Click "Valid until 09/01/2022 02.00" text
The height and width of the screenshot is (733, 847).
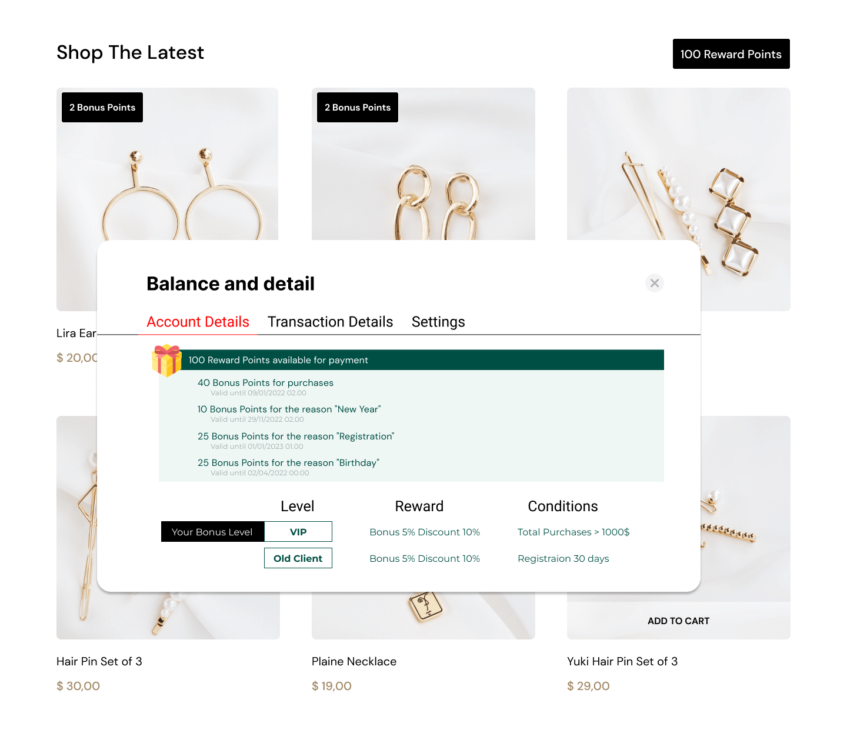click(x=258, y=393)
